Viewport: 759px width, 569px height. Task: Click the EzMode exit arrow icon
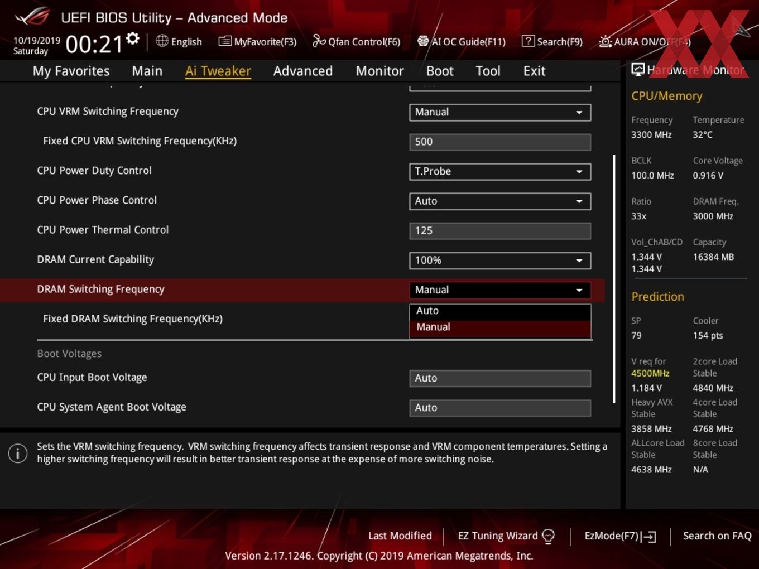pyautogui.click(x=648, y=537)
